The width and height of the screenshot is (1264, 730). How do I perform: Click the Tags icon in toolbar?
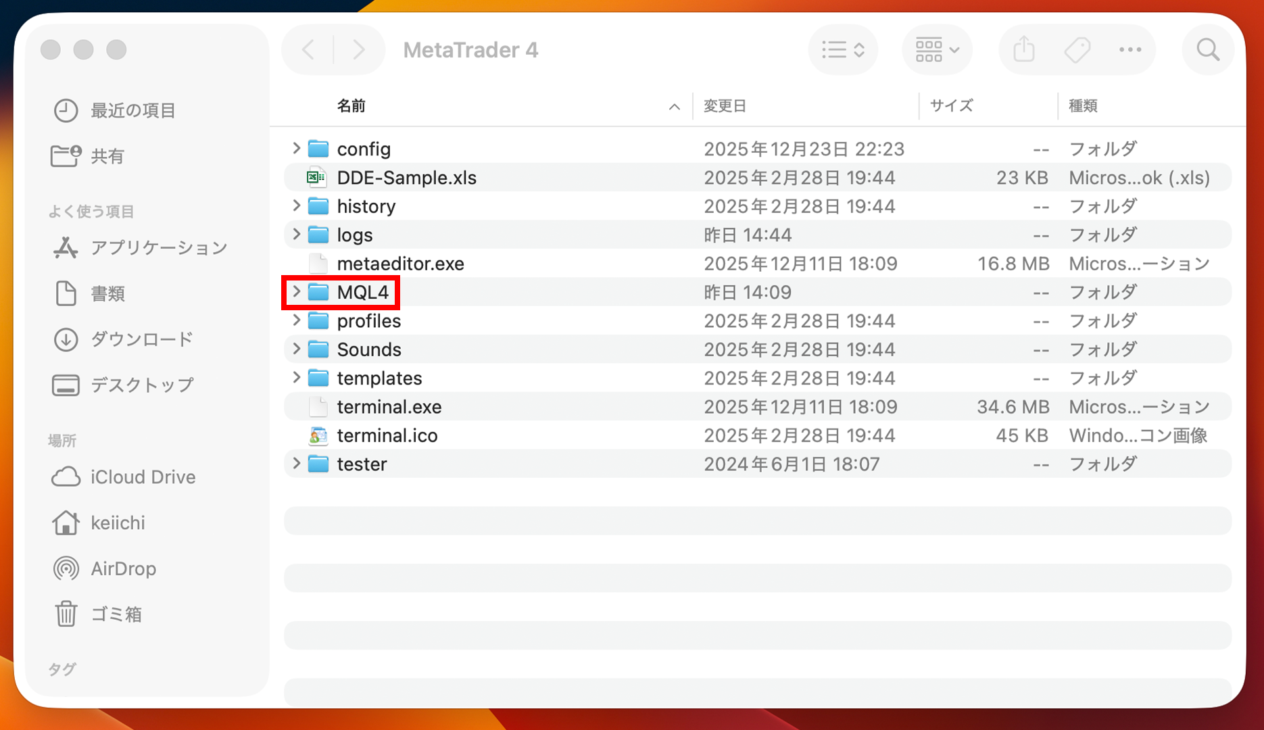pos(1077,49)
